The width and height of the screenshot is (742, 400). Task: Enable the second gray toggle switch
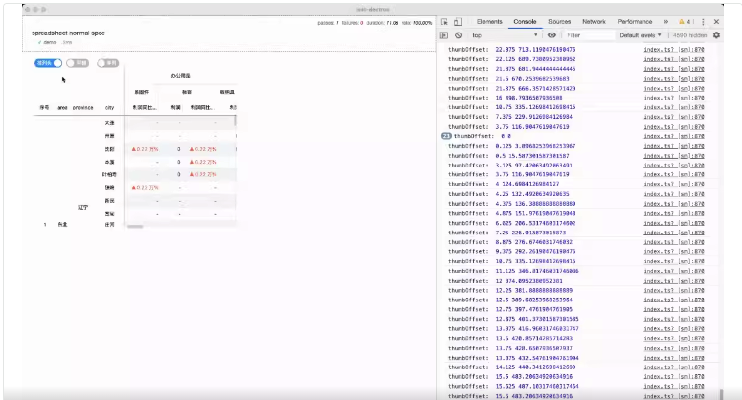[77, 63]
